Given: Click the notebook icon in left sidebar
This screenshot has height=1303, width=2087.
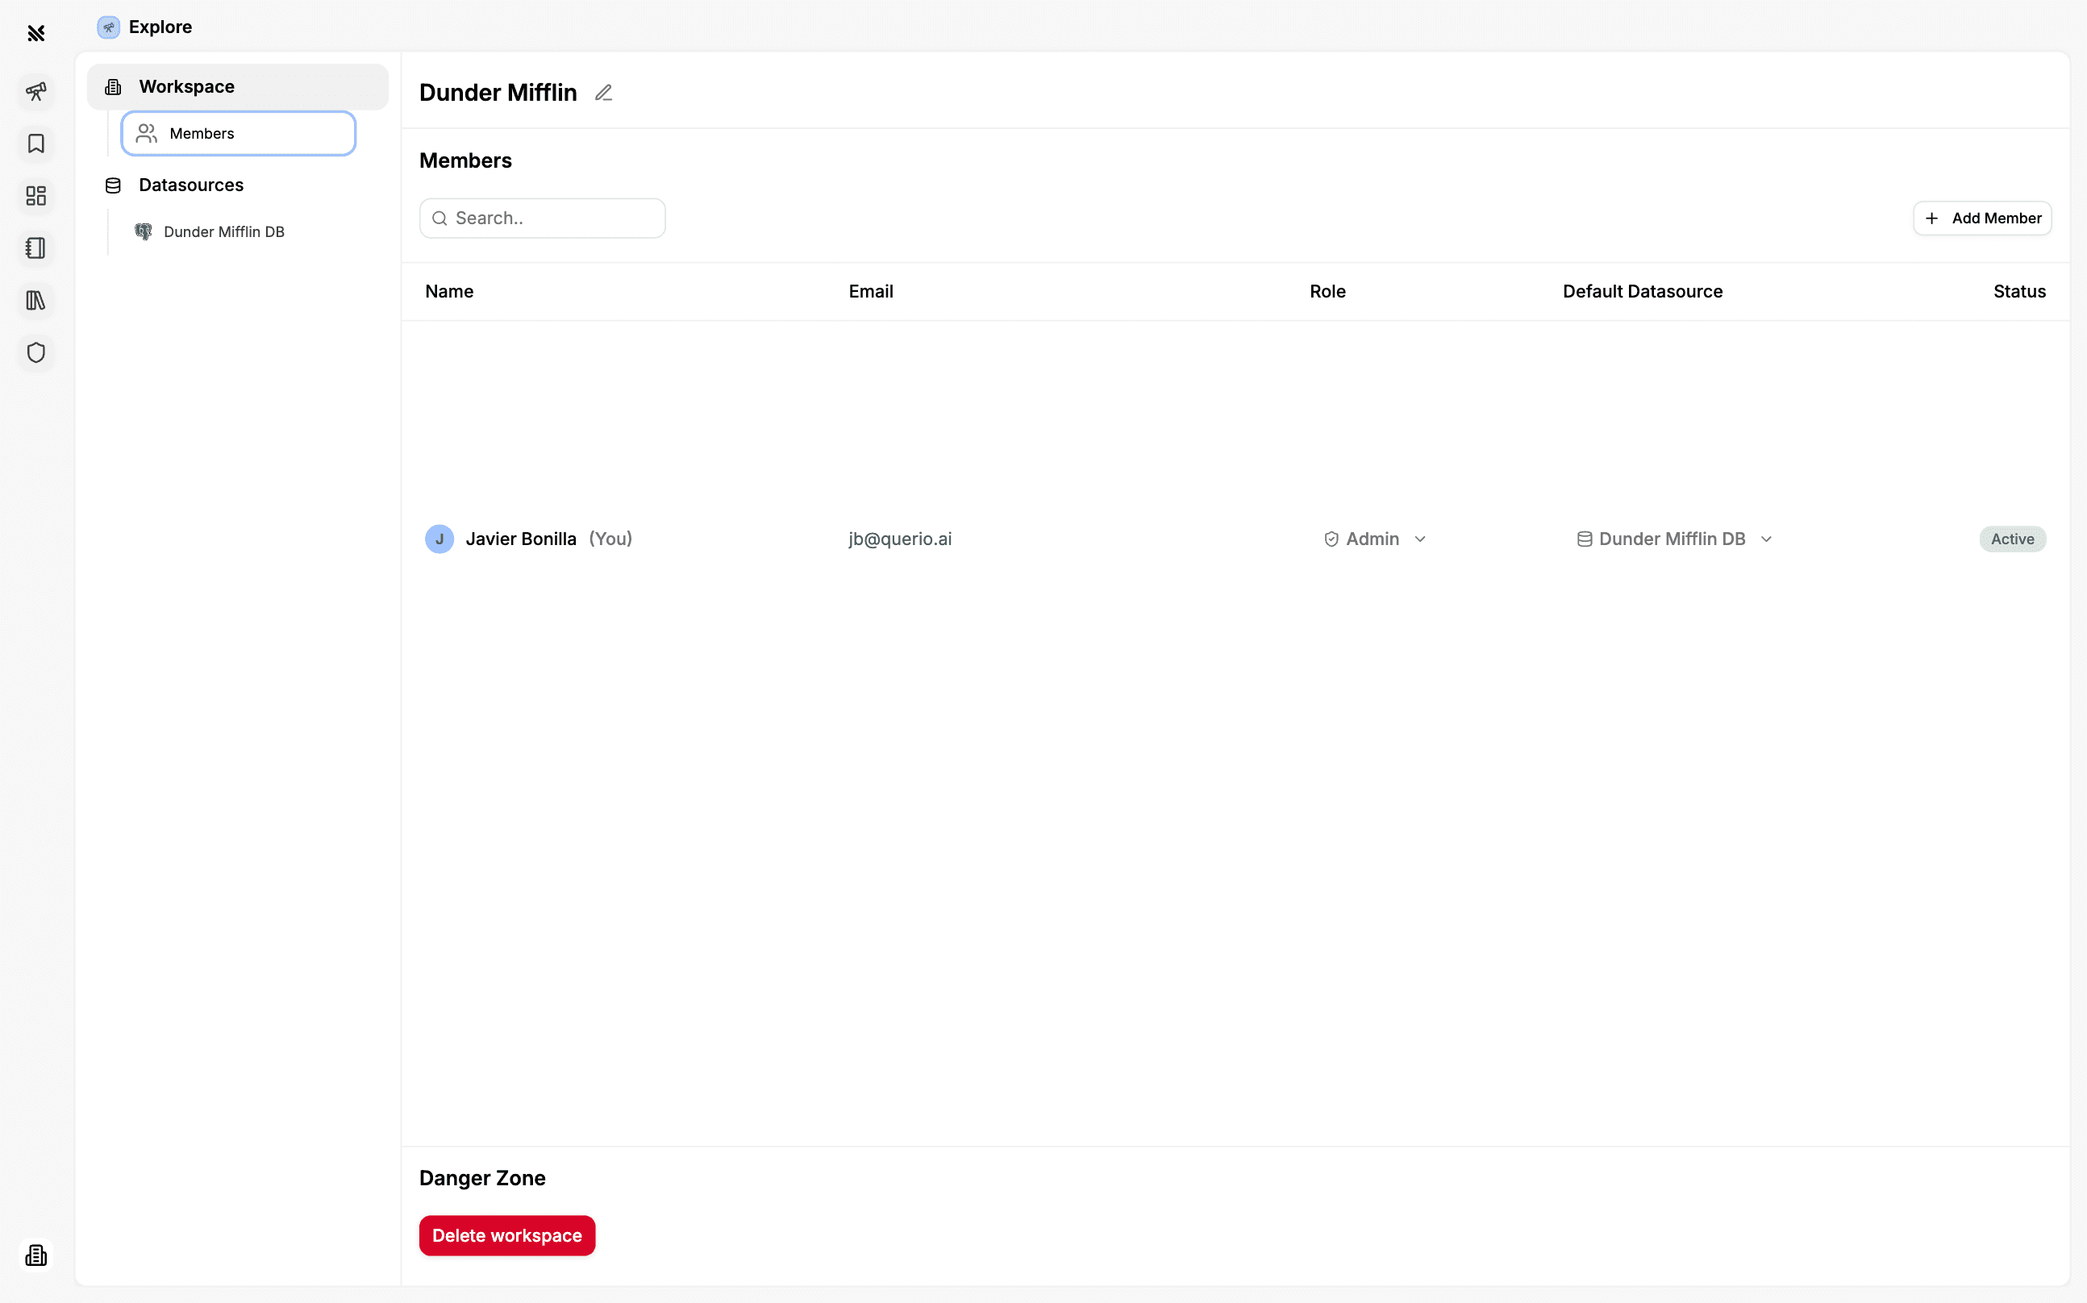Looking at the screenshot, I should [35, 248].
